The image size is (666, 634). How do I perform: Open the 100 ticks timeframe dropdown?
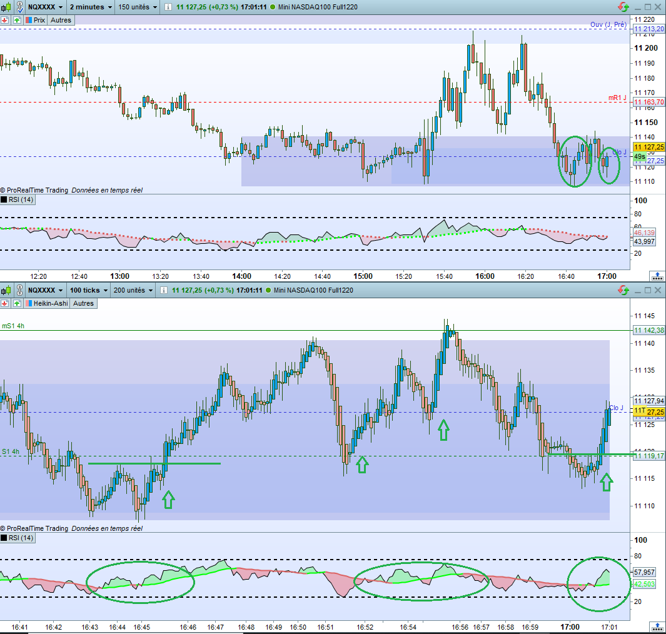pos(88,290)
